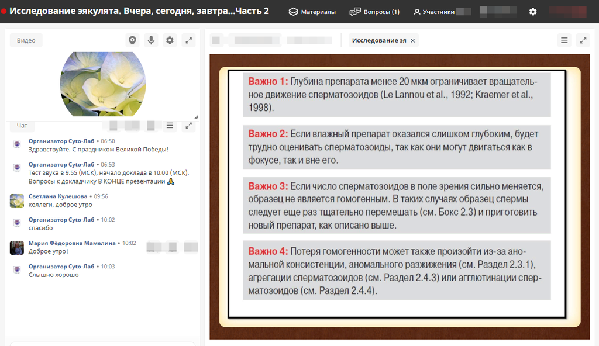Open the presentation area hamburger menu
Viewport: 599px width, 346px height.
[564, 40]
